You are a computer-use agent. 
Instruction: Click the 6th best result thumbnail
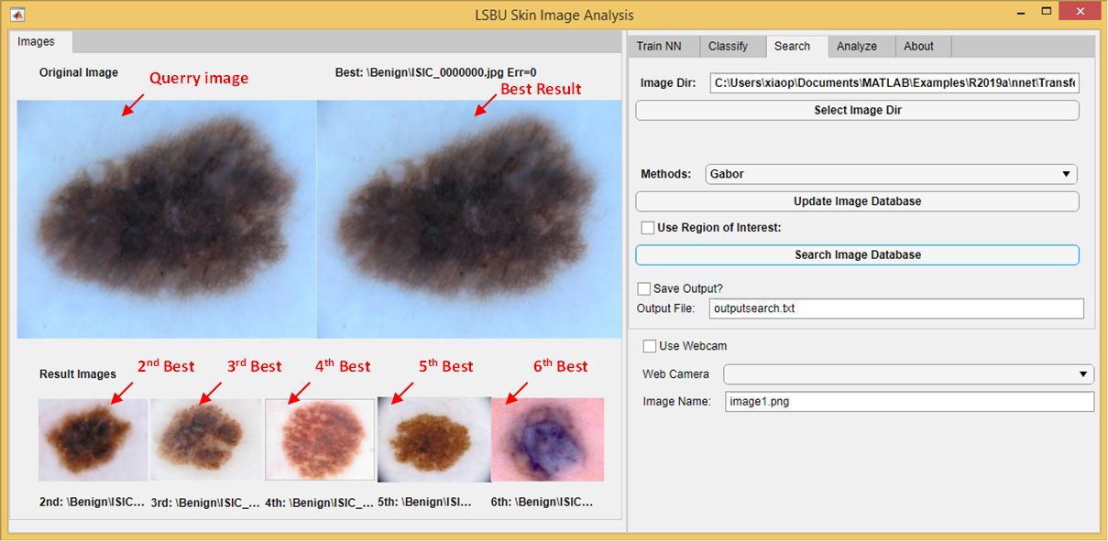[547, 439]
